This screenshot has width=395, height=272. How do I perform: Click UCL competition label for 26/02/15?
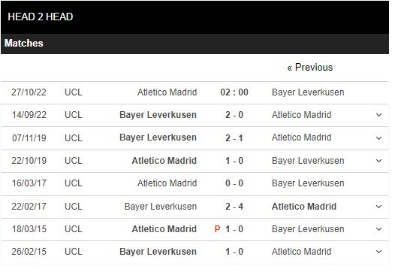click(x=74, y=252)
